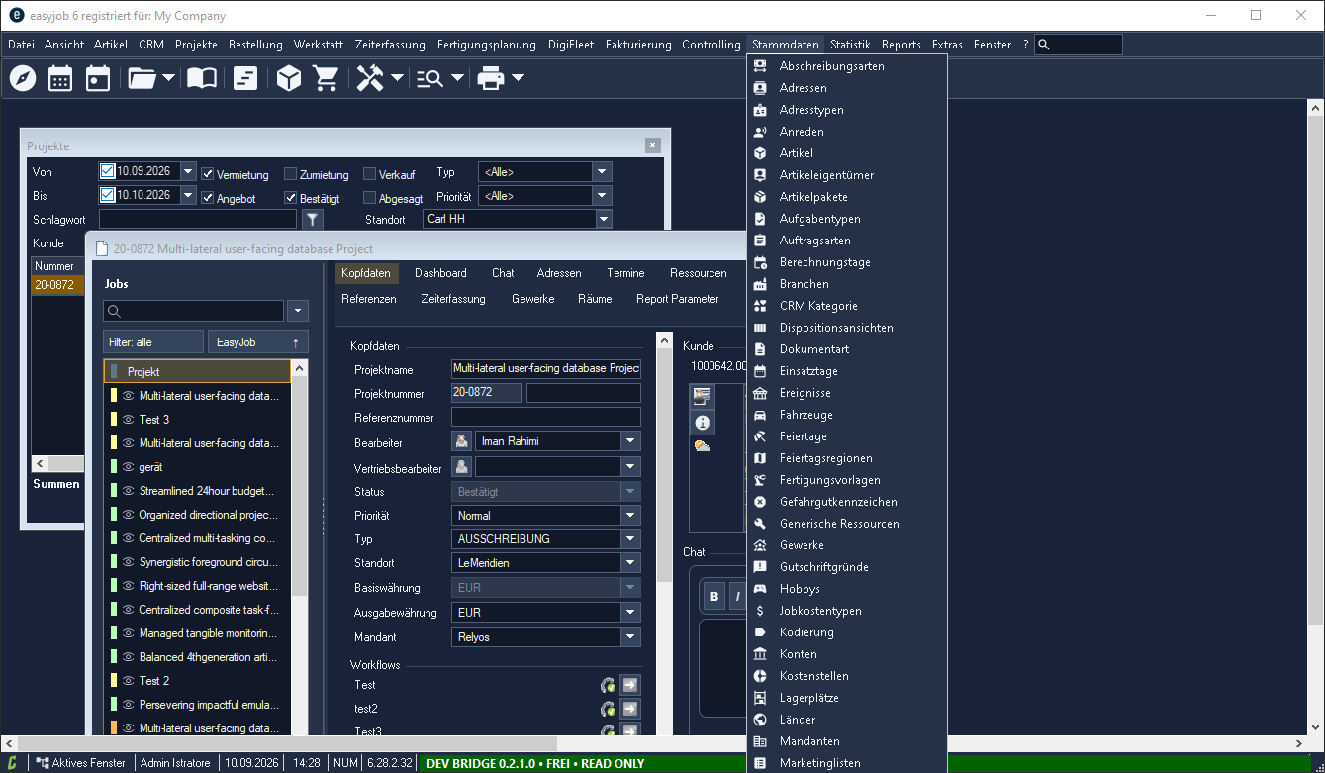Click the open book toolbar icon
Image resolution: width=1325 pixels, height=773 pixels.
click(x=202, y=78)
